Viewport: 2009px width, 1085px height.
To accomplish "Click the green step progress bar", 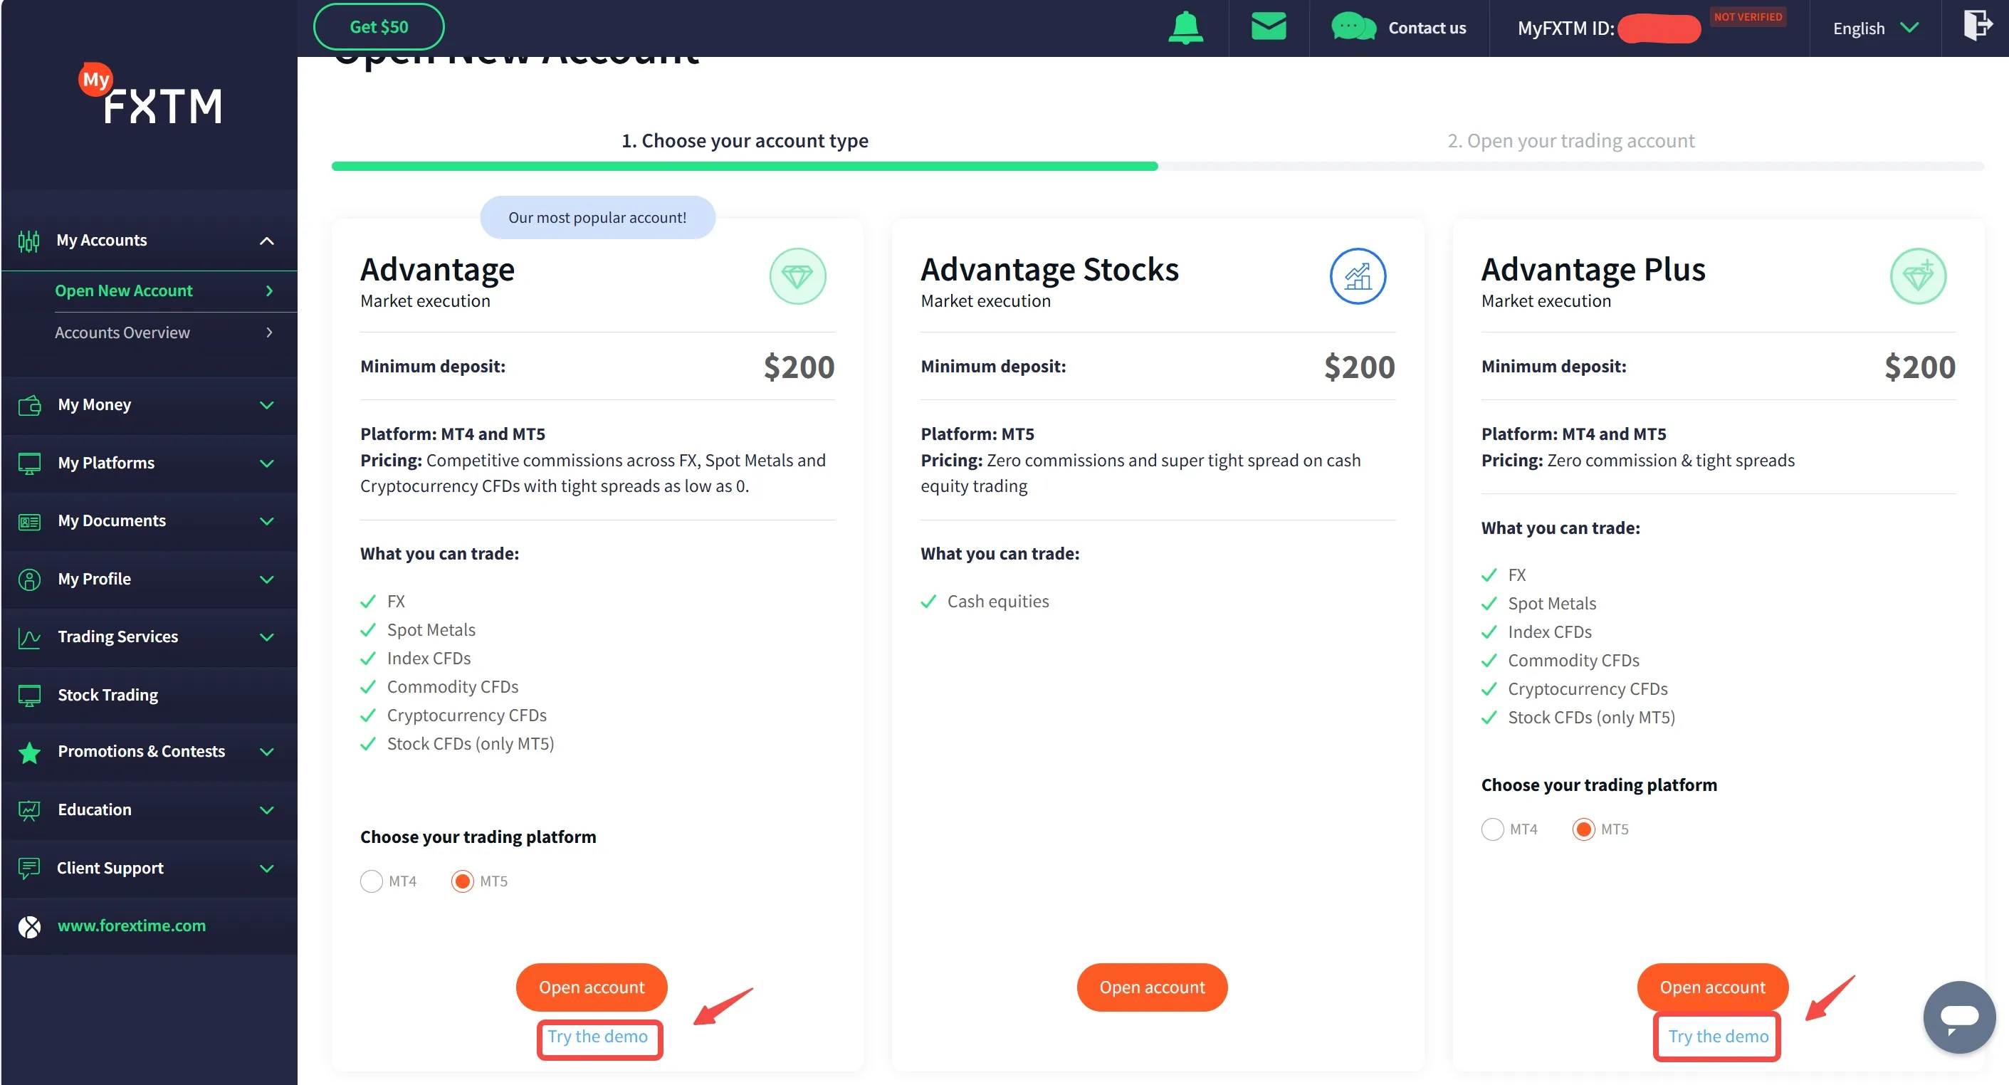I will click(x=744, y=166).
